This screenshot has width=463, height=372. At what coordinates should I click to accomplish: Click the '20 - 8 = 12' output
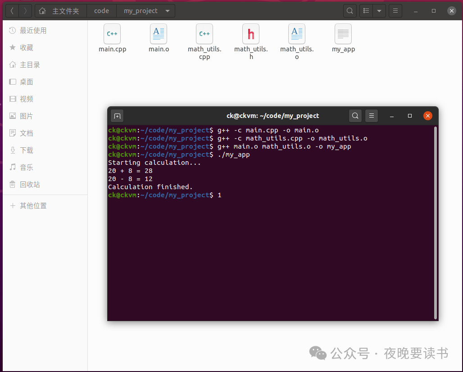coord(130,179)
